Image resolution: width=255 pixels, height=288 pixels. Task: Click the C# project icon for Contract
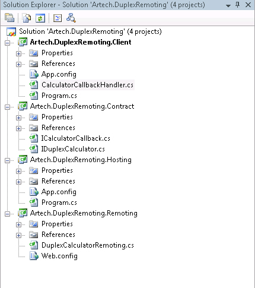[23, 106]
